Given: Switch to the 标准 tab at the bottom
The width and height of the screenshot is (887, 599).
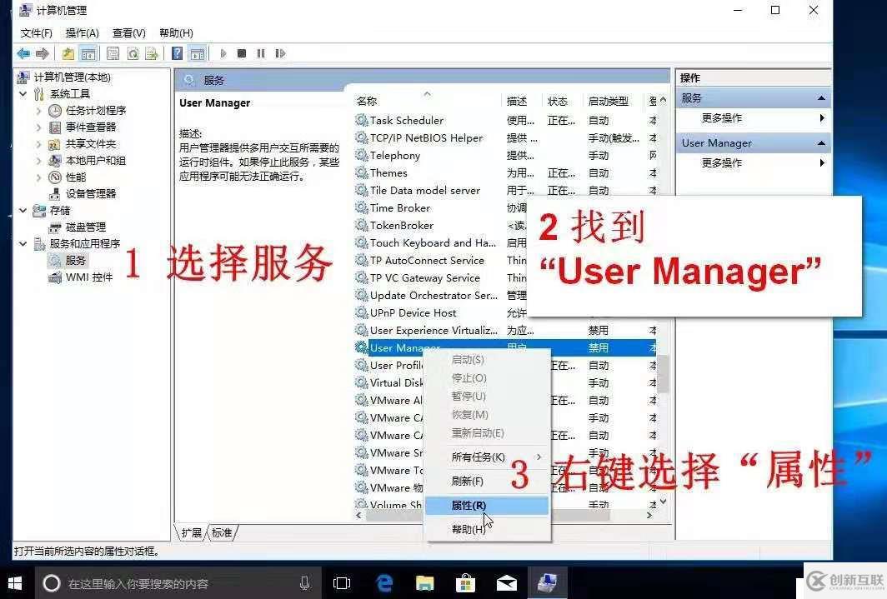Looking at the screenshot, I should (219, 532).
